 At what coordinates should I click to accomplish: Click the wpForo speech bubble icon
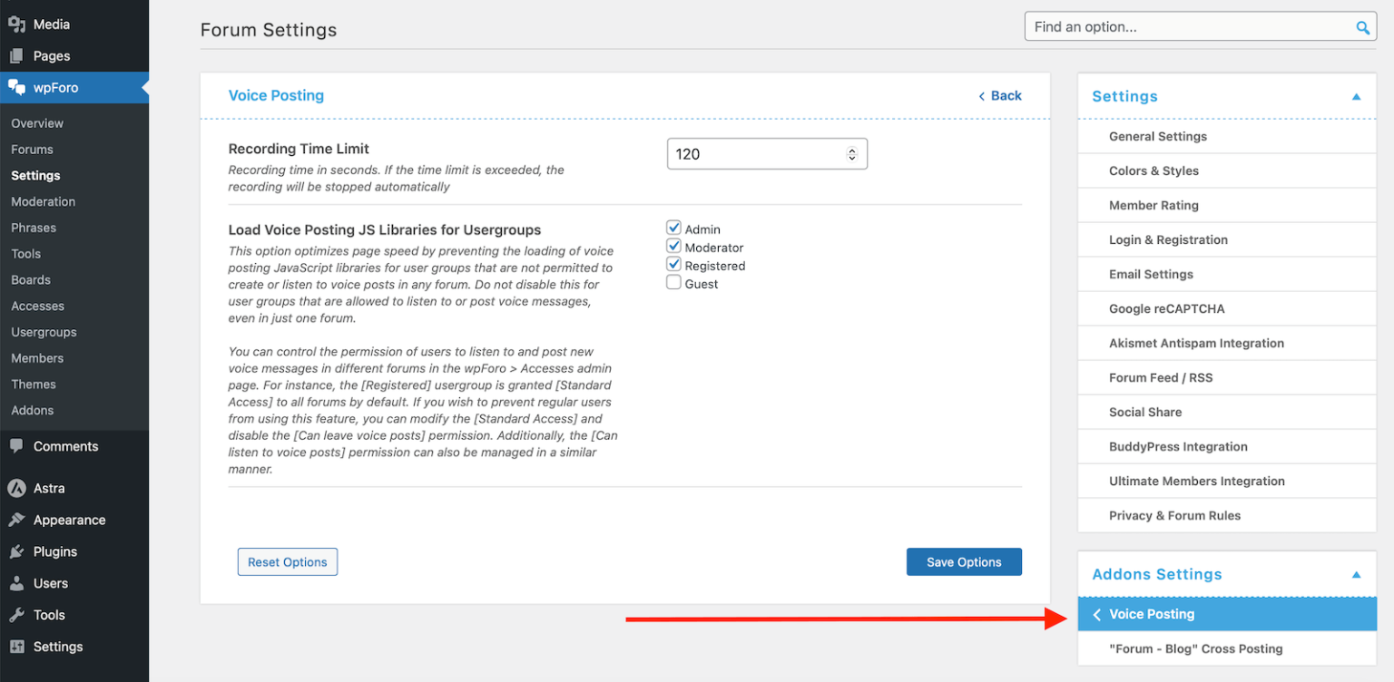(16, 88)
